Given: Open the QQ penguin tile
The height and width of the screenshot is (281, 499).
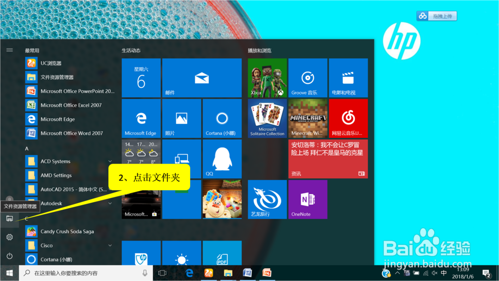Looking at the screenshot, I should [x=222, y=159].
